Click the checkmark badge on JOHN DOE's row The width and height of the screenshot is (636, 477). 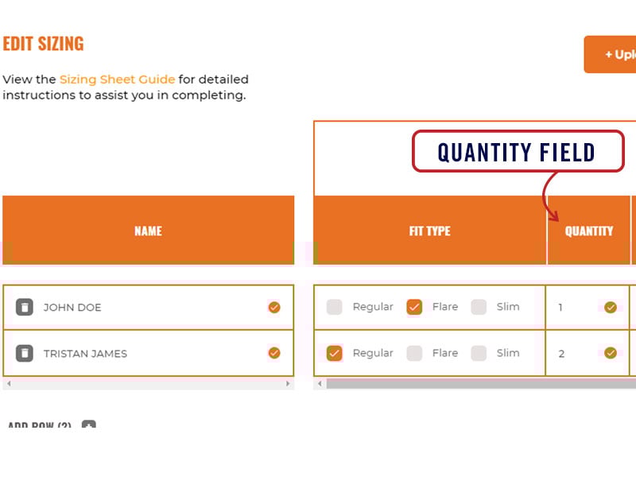tap(274, 307)
